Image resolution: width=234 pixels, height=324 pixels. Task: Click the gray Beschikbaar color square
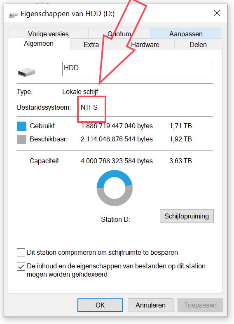(21, 139)
